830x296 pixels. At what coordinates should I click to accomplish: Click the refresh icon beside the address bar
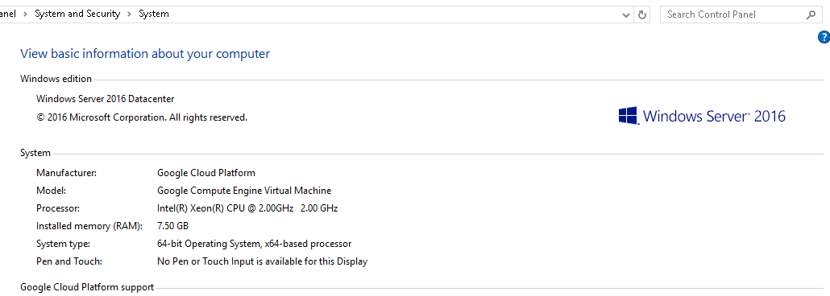pyautogui.click(x=642, y=14)
